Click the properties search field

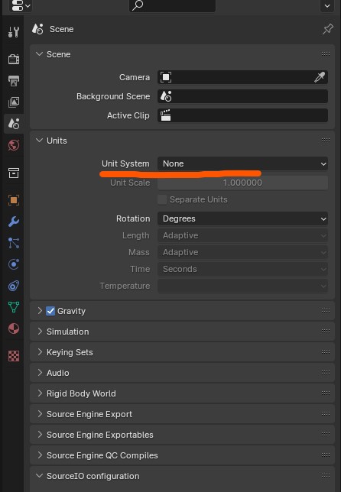[x=172, y=5]
